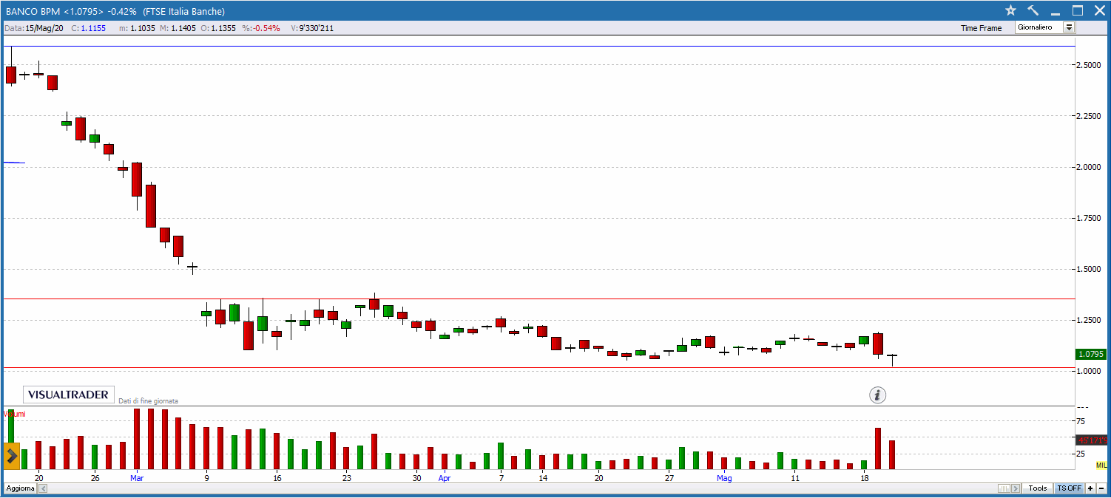Open the chart info icon
The image size is (1111, 498).
877,395
